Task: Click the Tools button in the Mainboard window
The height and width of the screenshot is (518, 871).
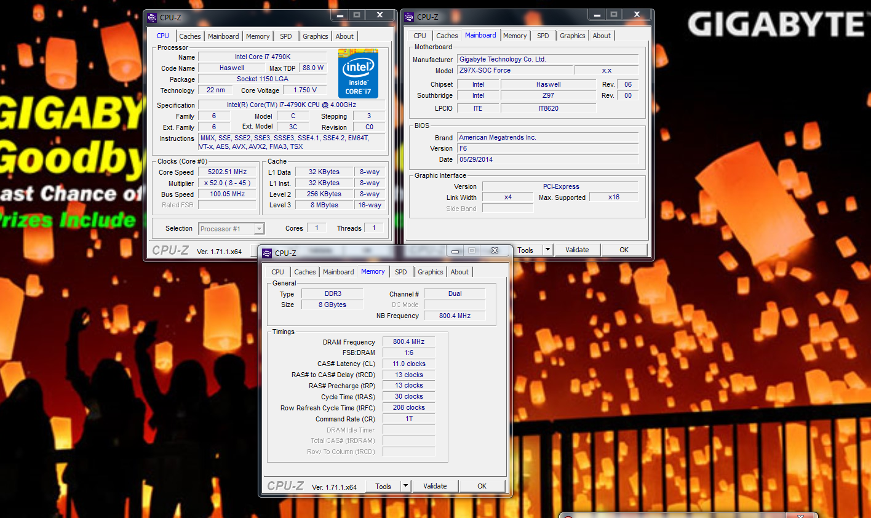Action: (x=525, y=250)
